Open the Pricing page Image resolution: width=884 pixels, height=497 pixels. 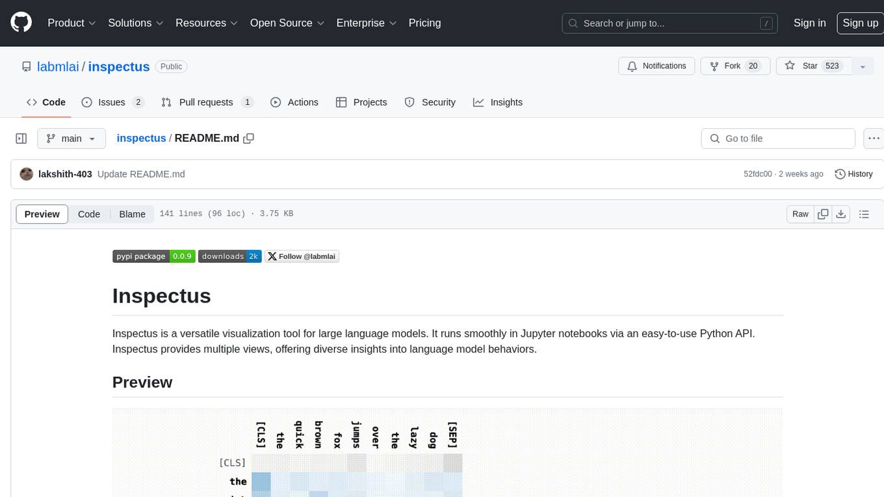424,23
